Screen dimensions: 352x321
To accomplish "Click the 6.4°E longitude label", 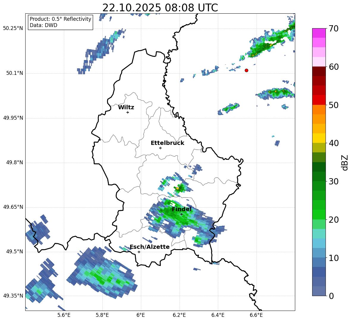I will coord(218,315).
